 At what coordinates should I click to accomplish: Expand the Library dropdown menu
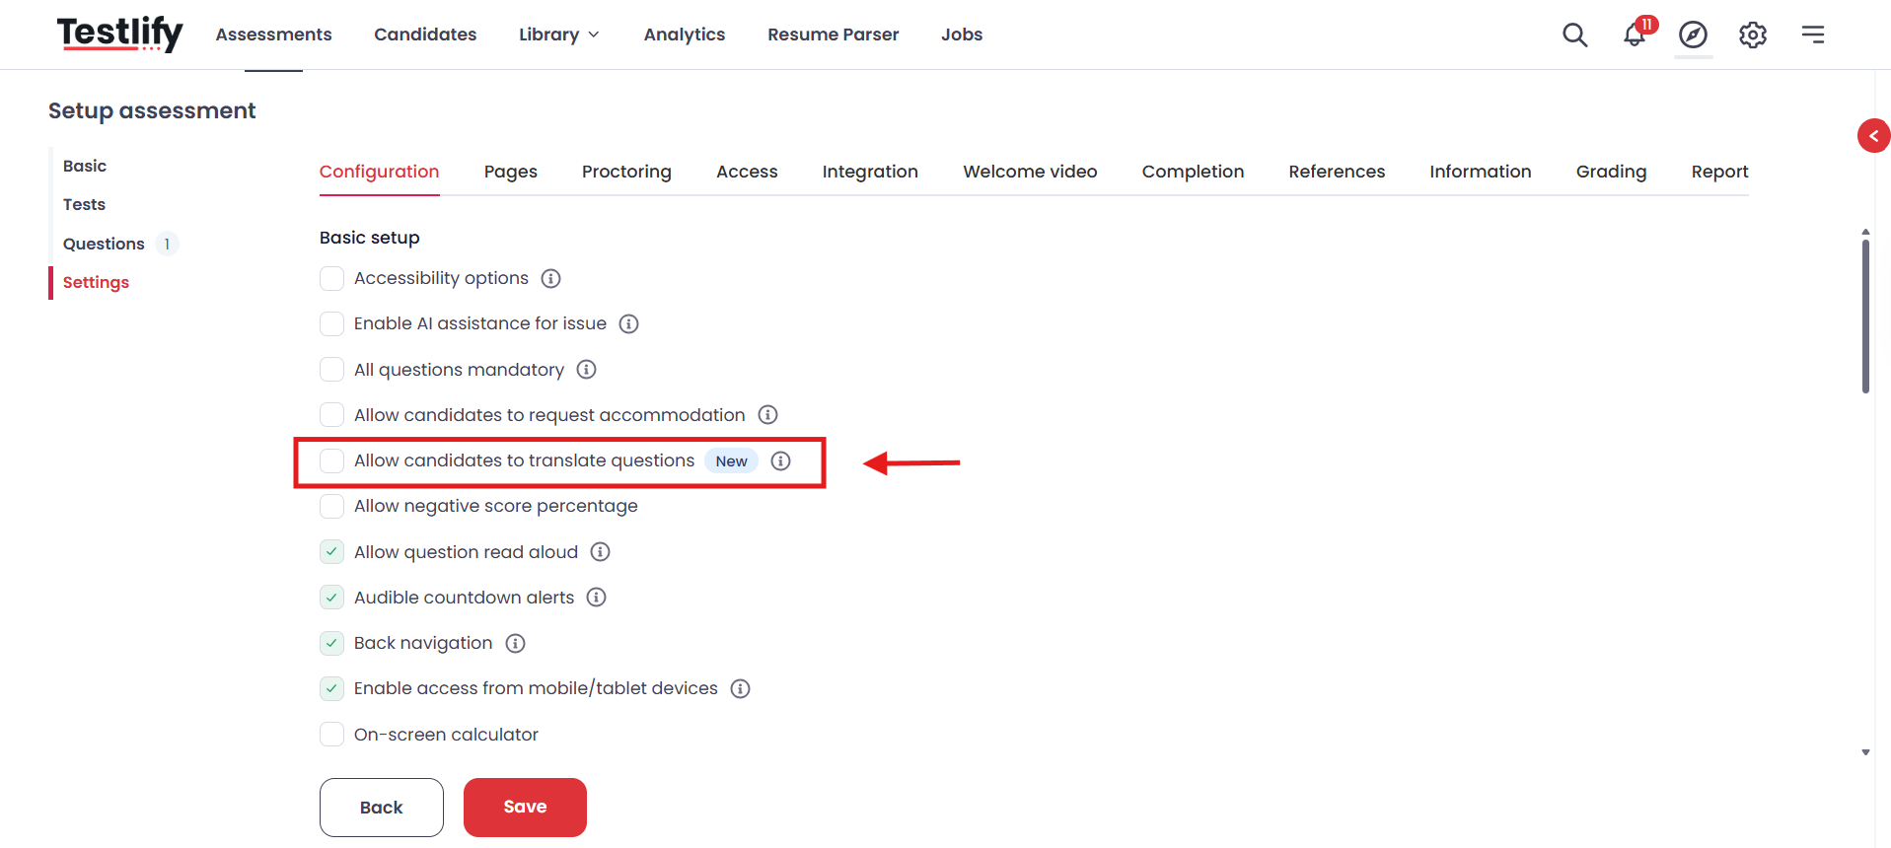[x=558, y=35]
